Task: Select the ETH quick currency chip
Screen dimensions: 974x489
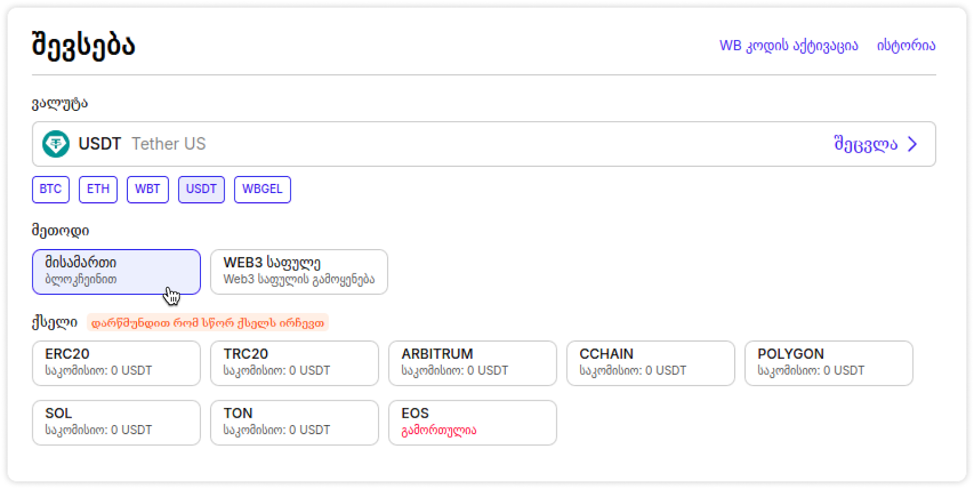Action: point(98,189)
